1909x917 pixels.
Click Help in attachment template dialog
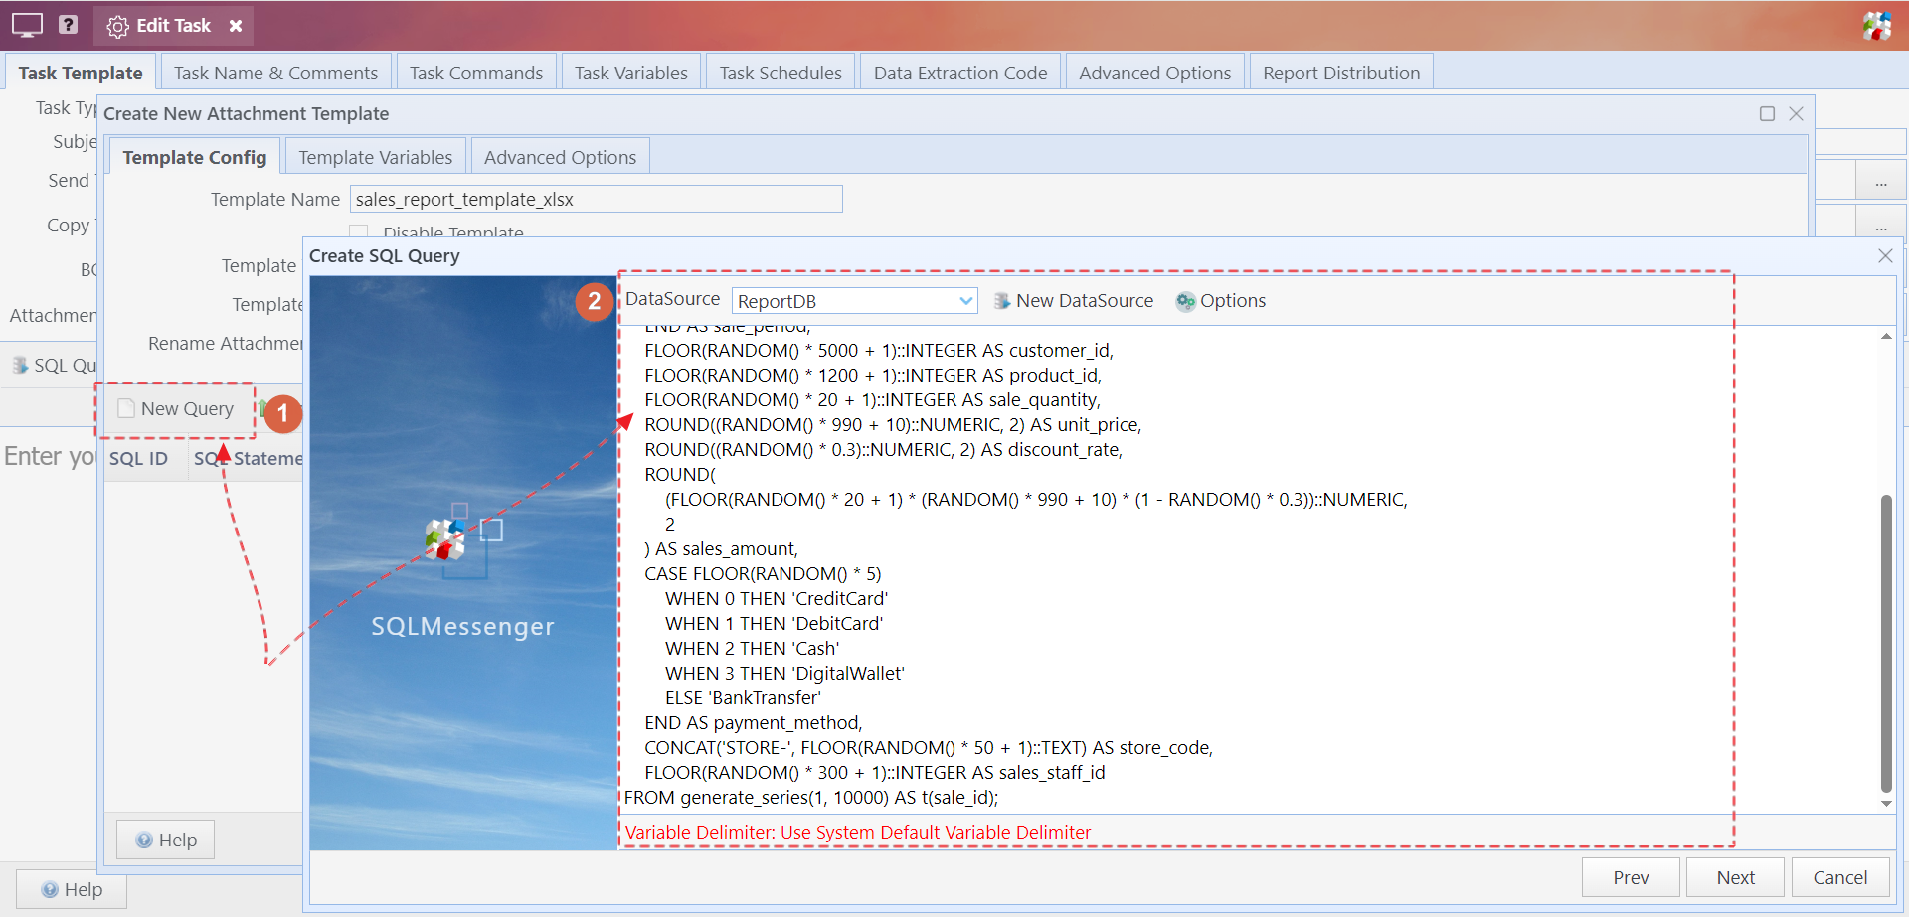(166, 840)
